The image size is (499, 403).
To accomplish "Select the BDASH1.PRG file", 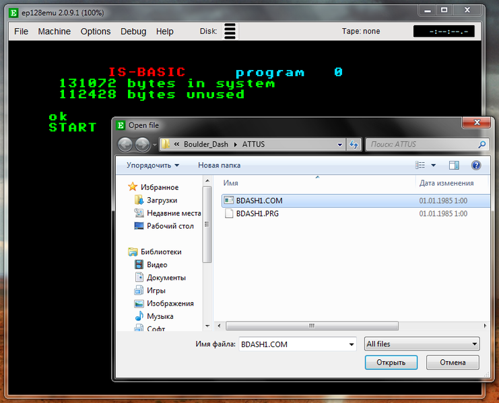I will [x=356, y=213].
